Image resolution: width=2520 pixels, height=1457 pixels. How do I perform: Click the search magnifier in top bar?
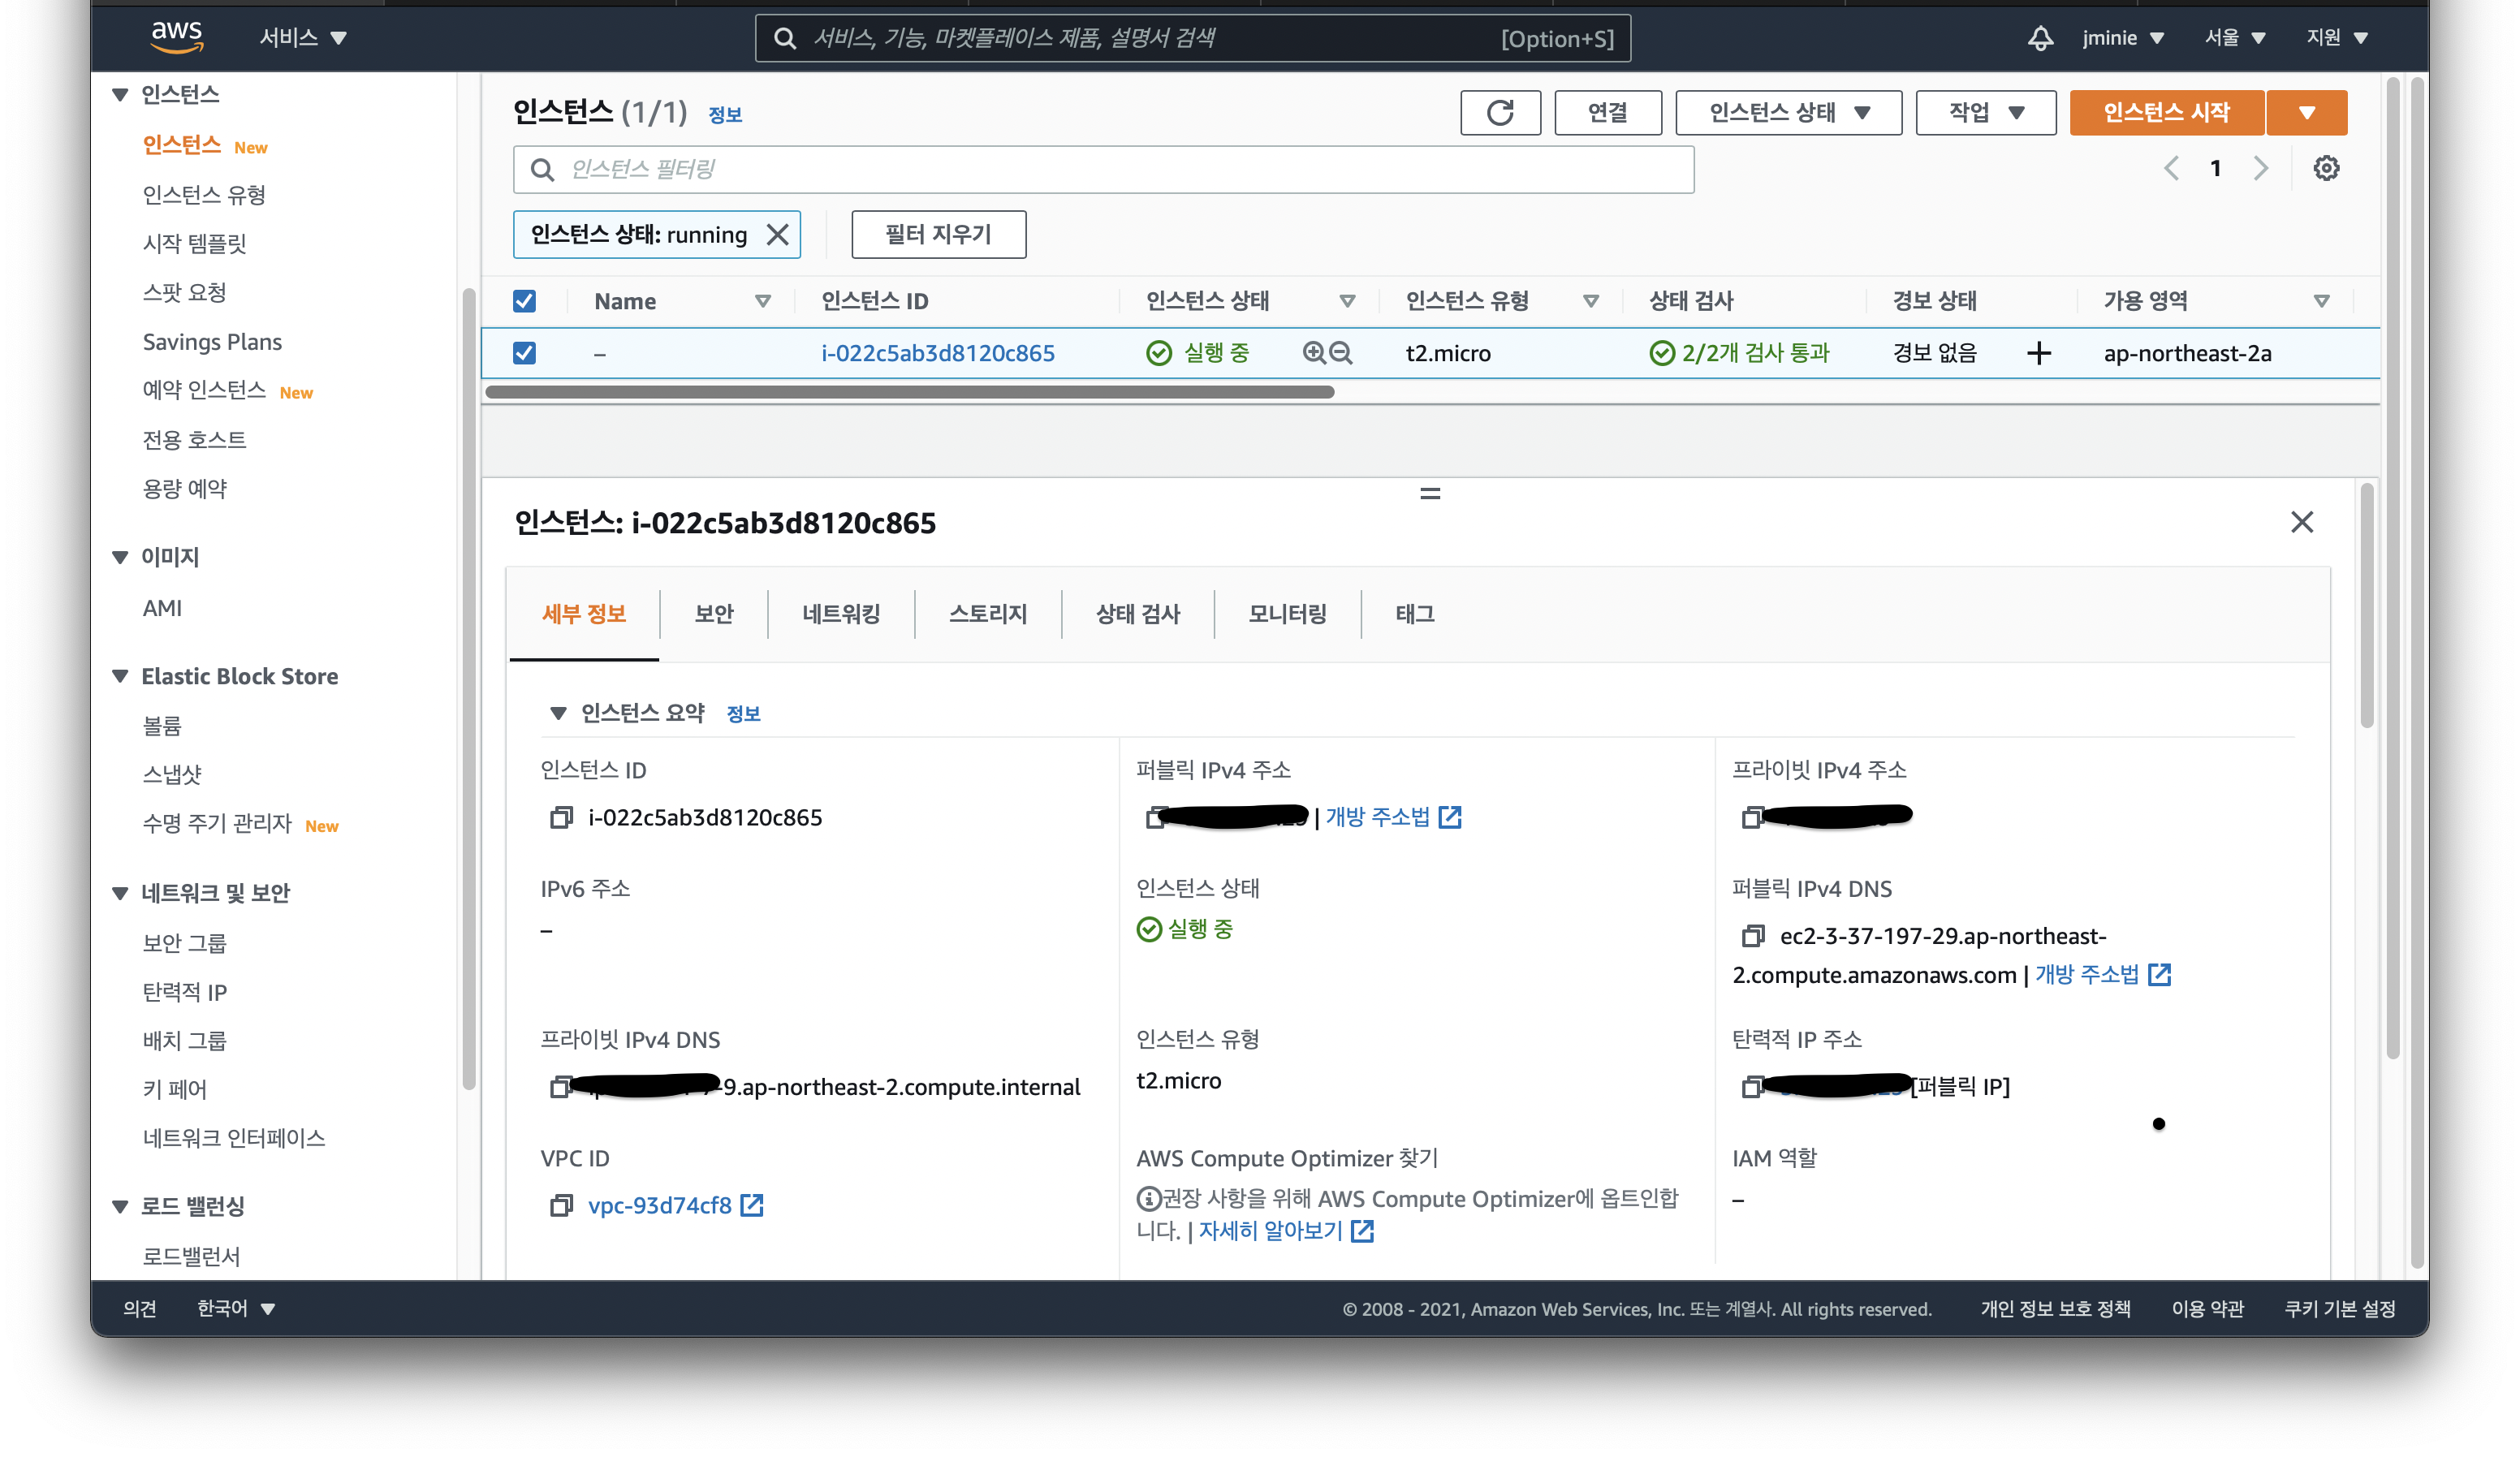[x=785, y=38]
